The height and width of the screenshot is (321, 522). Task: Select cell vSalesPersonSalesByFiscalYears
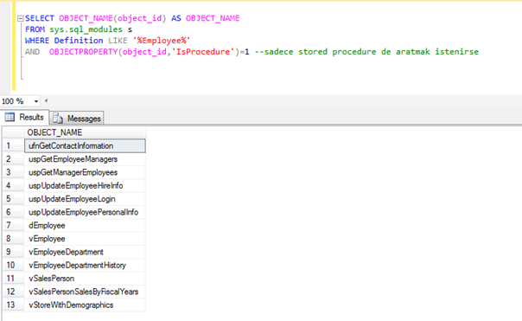85,292
